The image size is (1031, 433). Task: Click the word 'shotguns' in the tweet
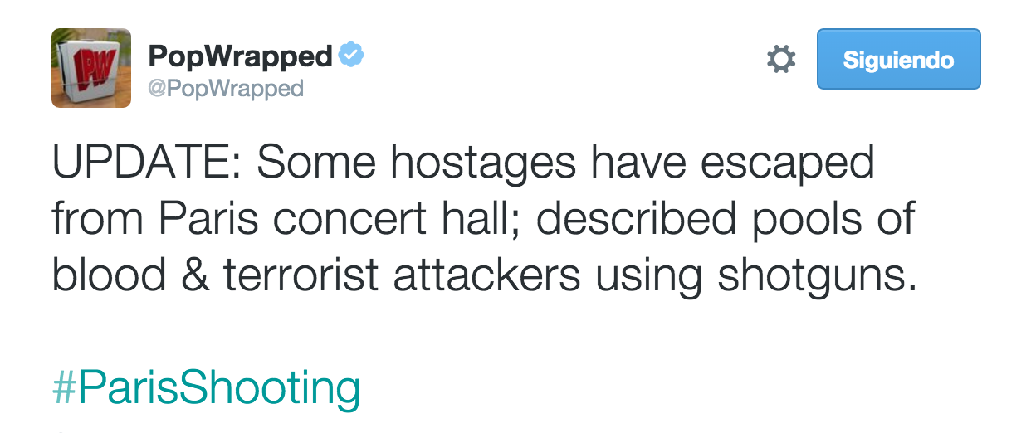point(817,275)
